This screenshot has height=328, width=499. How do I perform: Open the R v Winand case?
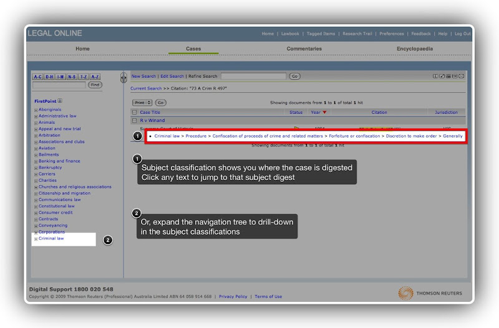coord(152,120)
